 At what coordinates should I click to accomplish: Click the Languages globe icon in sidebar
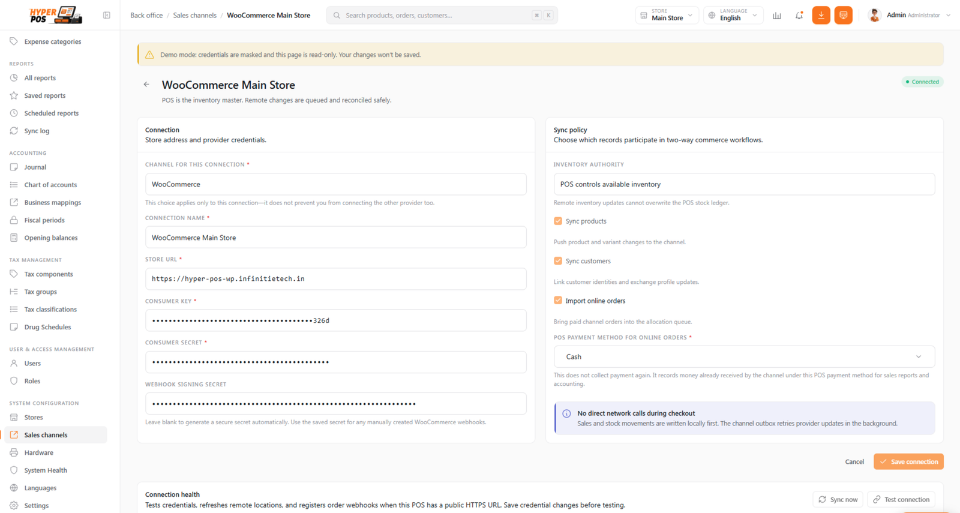pyautogui.click(x=14, y=488)
